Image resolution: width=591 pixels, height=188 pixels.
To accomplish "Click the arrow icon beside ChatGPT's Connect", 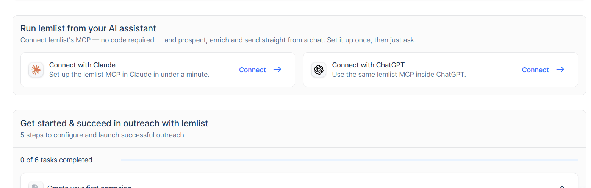I will 560,70.
